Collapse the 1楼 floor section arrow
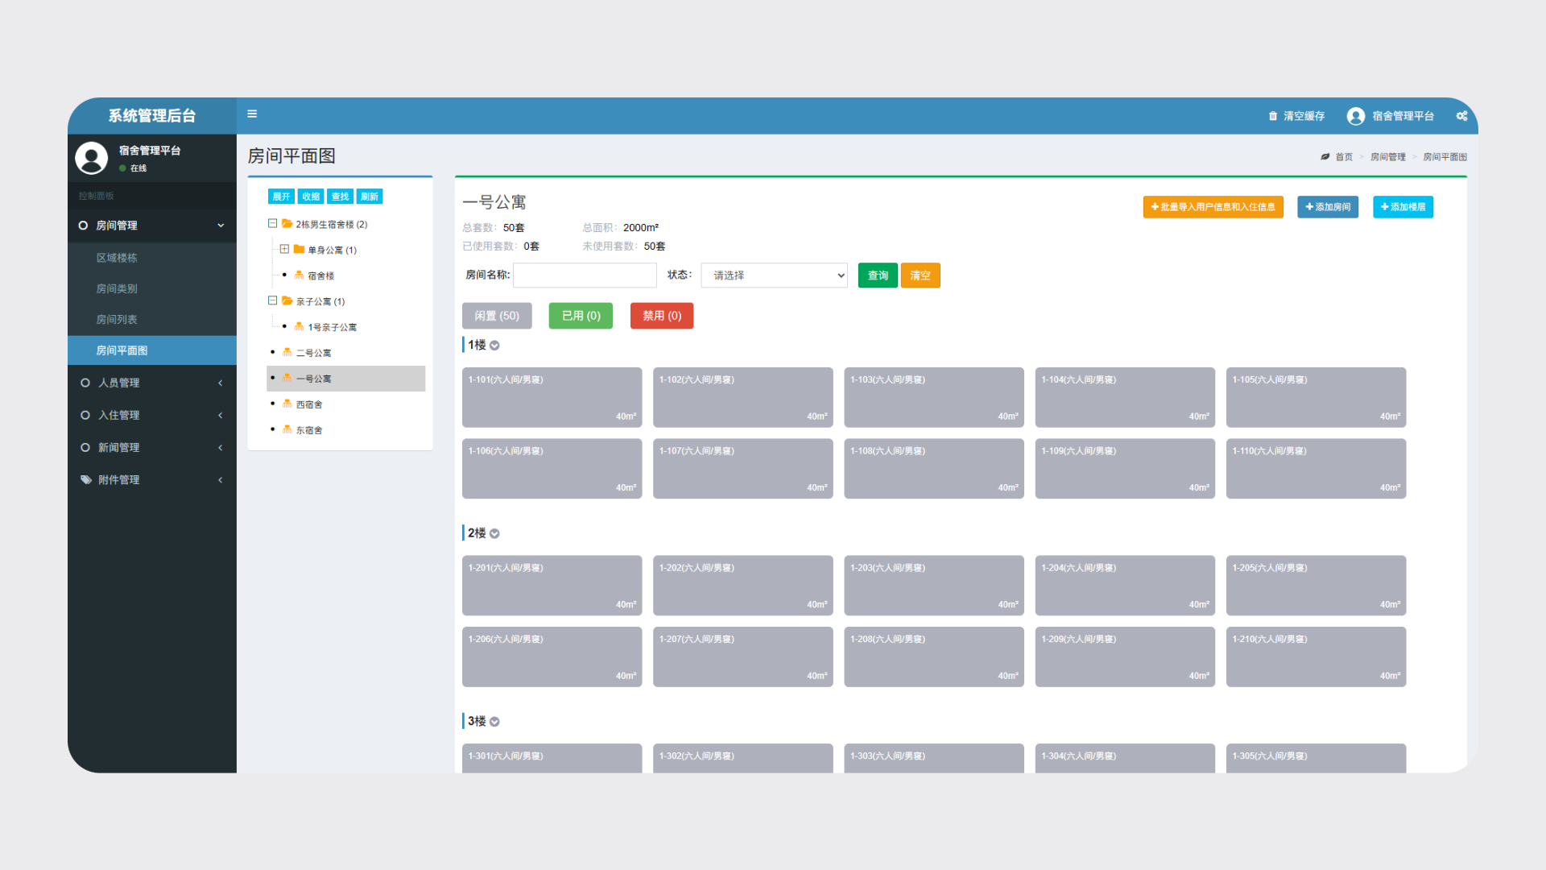 494,346
